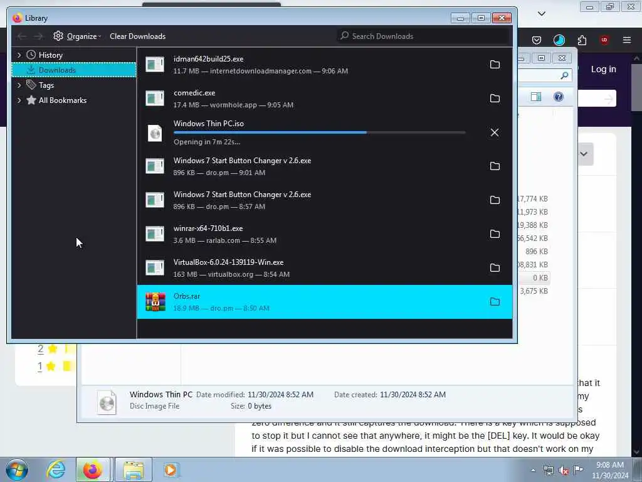The height and width of the screenshot is (482, 642).
Task: Click the 2 star rating link
Action: pyautogui.click(x=41, y=349)
